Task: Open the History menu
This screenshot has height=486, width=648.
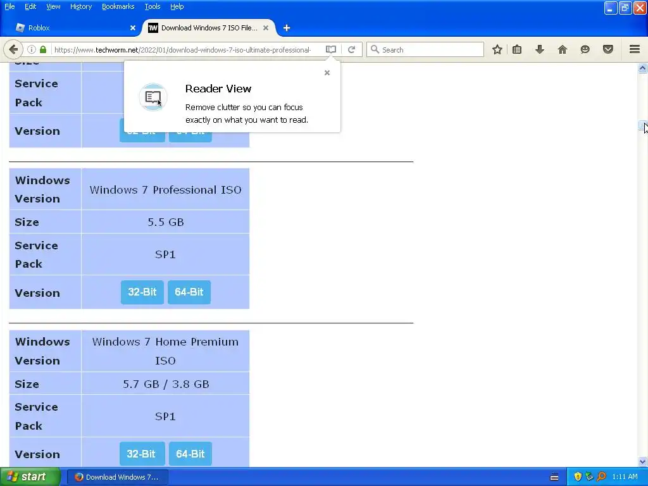Action: coord(80,6)
